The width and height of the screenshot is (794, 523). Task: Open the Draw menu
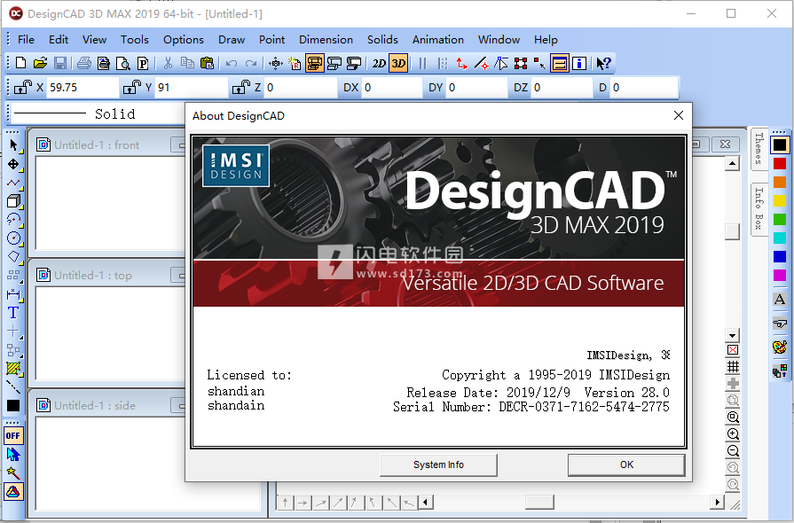click(232, 40)
